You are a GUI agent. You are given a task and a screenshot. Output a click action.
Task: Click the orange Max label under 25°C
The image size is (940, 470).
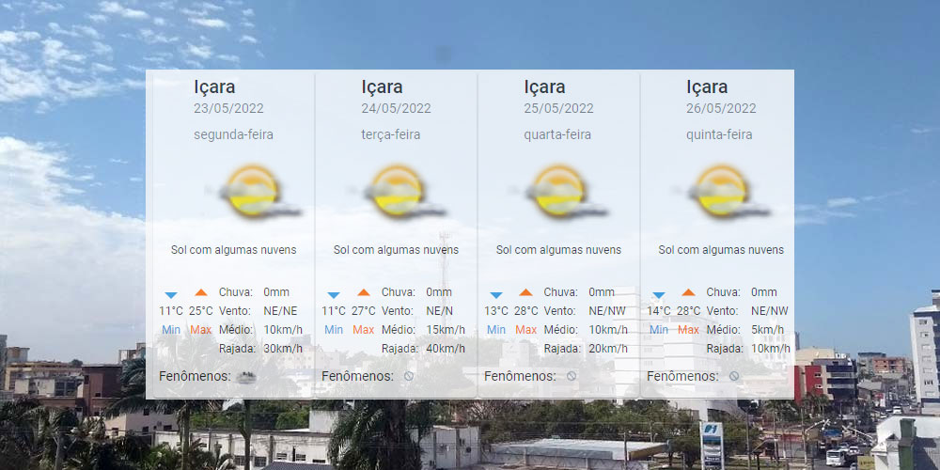pyautogui.click(x=200, y=330)
